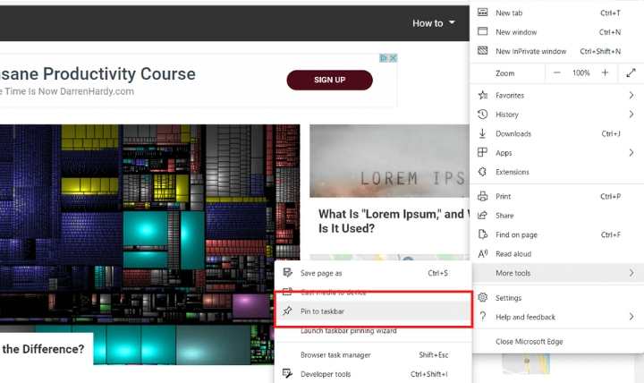Increase zoom with the plus button

coord(605,72)
